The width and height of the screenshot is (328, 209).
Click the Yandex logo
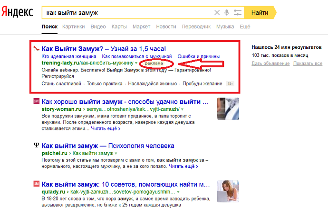tap(18, 13)
